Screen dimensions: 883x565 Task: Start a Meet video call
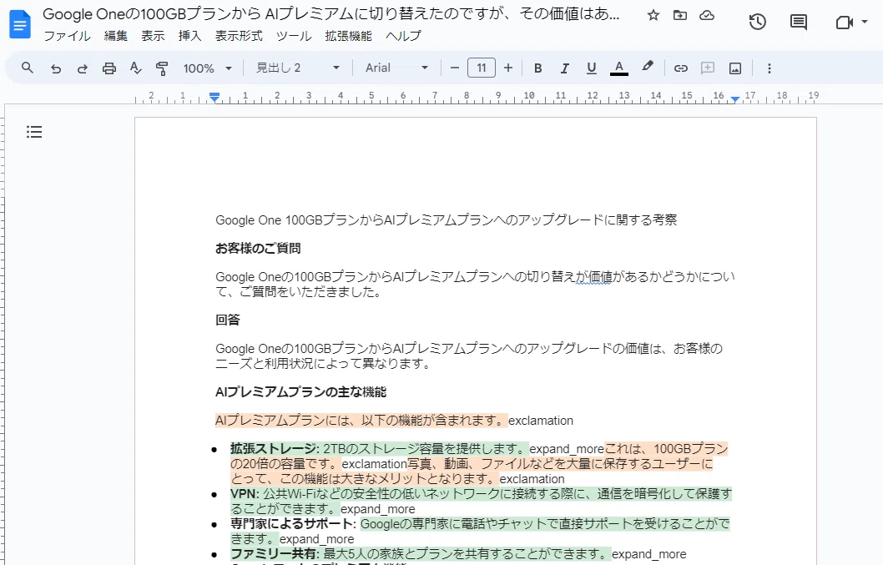844,22
